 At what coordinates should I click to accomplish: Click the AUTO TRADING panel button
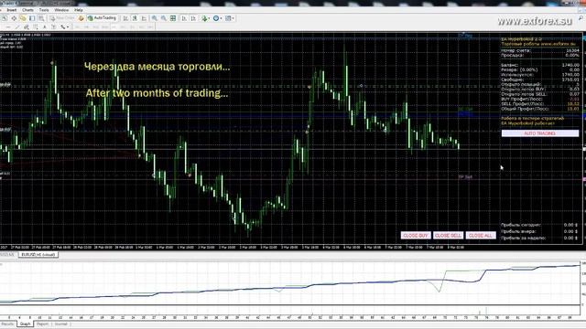pos(540,133)
